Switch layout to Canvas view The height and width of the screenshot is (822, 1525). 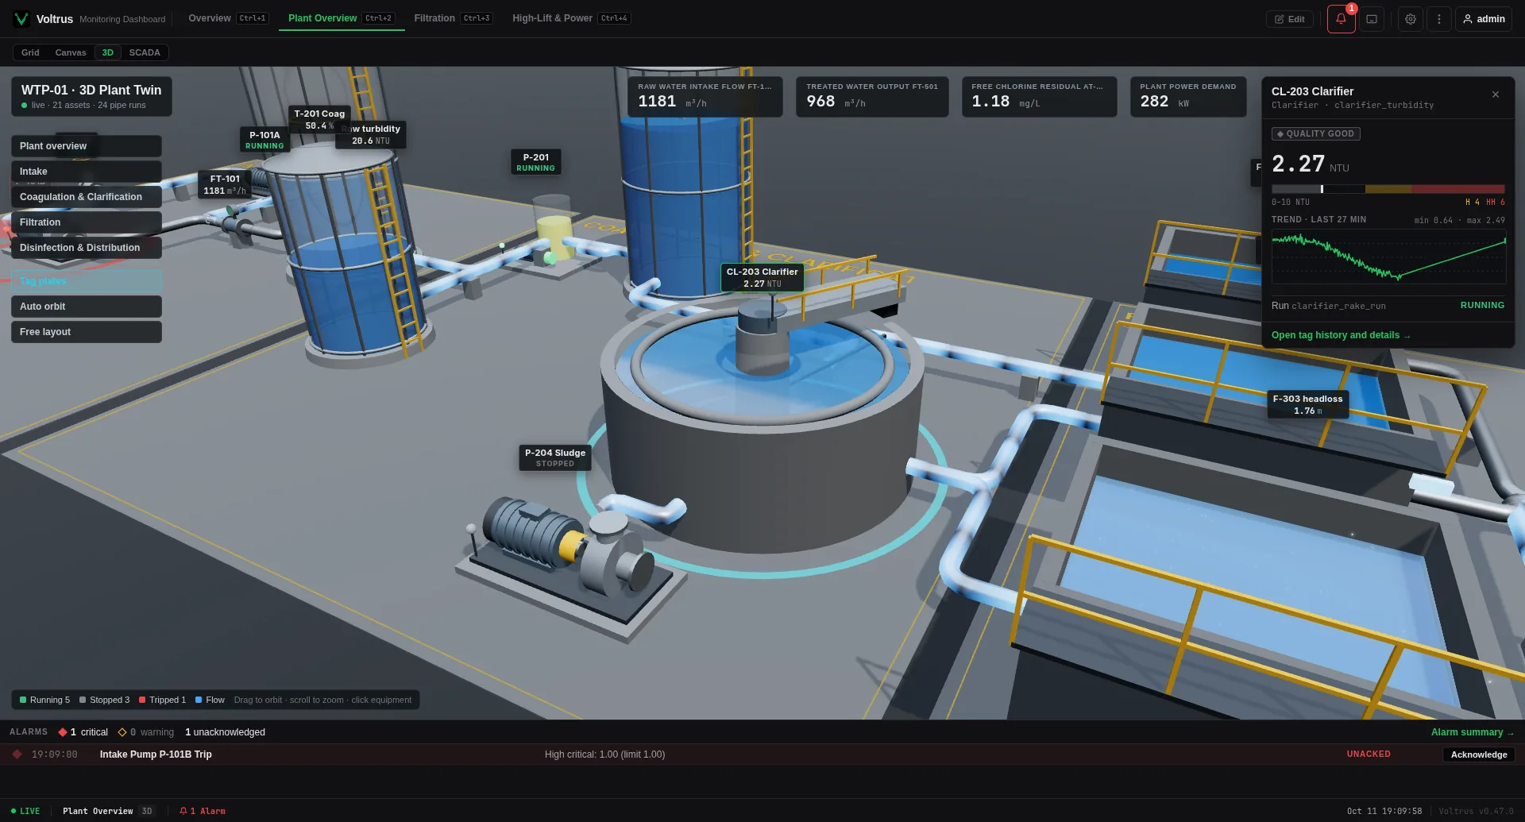point(71,52)
